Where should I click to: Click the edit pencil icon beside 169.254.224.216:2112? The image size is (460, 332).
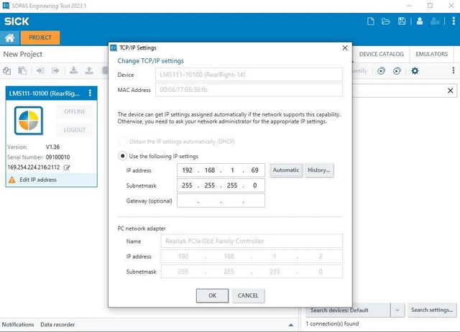tap(67, 167)
